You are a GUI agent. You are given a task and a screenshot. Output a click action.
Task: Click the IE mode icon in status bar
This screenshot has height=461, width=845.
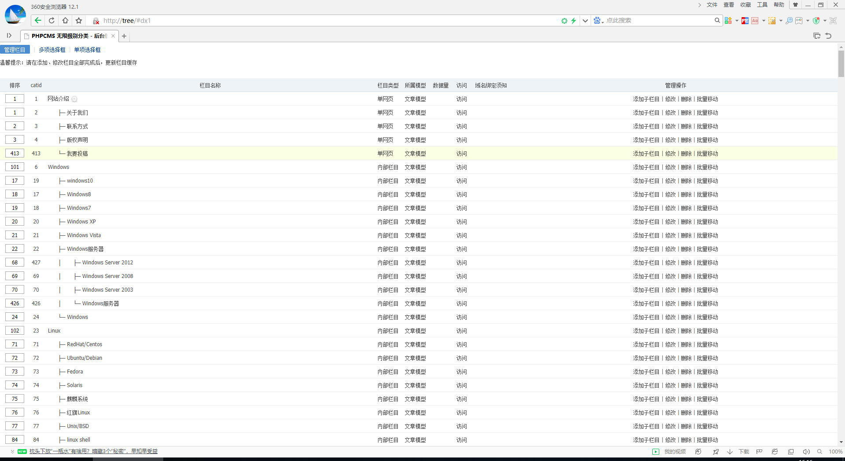pos(775,452)
